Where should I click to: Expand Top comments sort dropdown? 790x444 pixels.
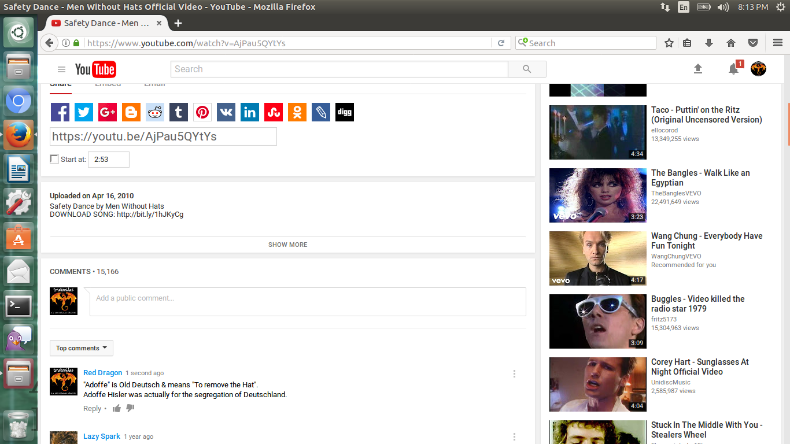[82, 348]
